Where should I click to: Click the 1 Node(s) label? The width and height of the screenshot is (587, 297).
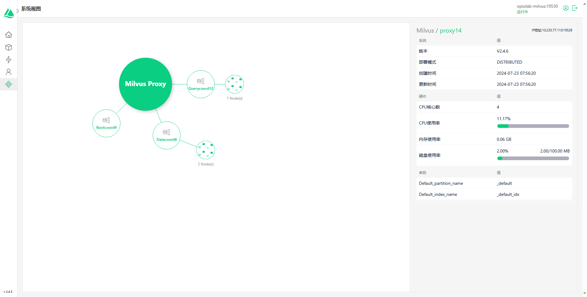coord(235,98)
